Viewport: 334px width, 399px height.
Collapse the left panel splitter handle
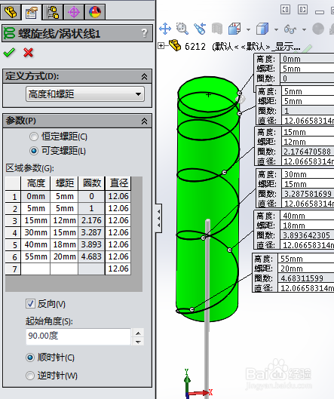158,218
